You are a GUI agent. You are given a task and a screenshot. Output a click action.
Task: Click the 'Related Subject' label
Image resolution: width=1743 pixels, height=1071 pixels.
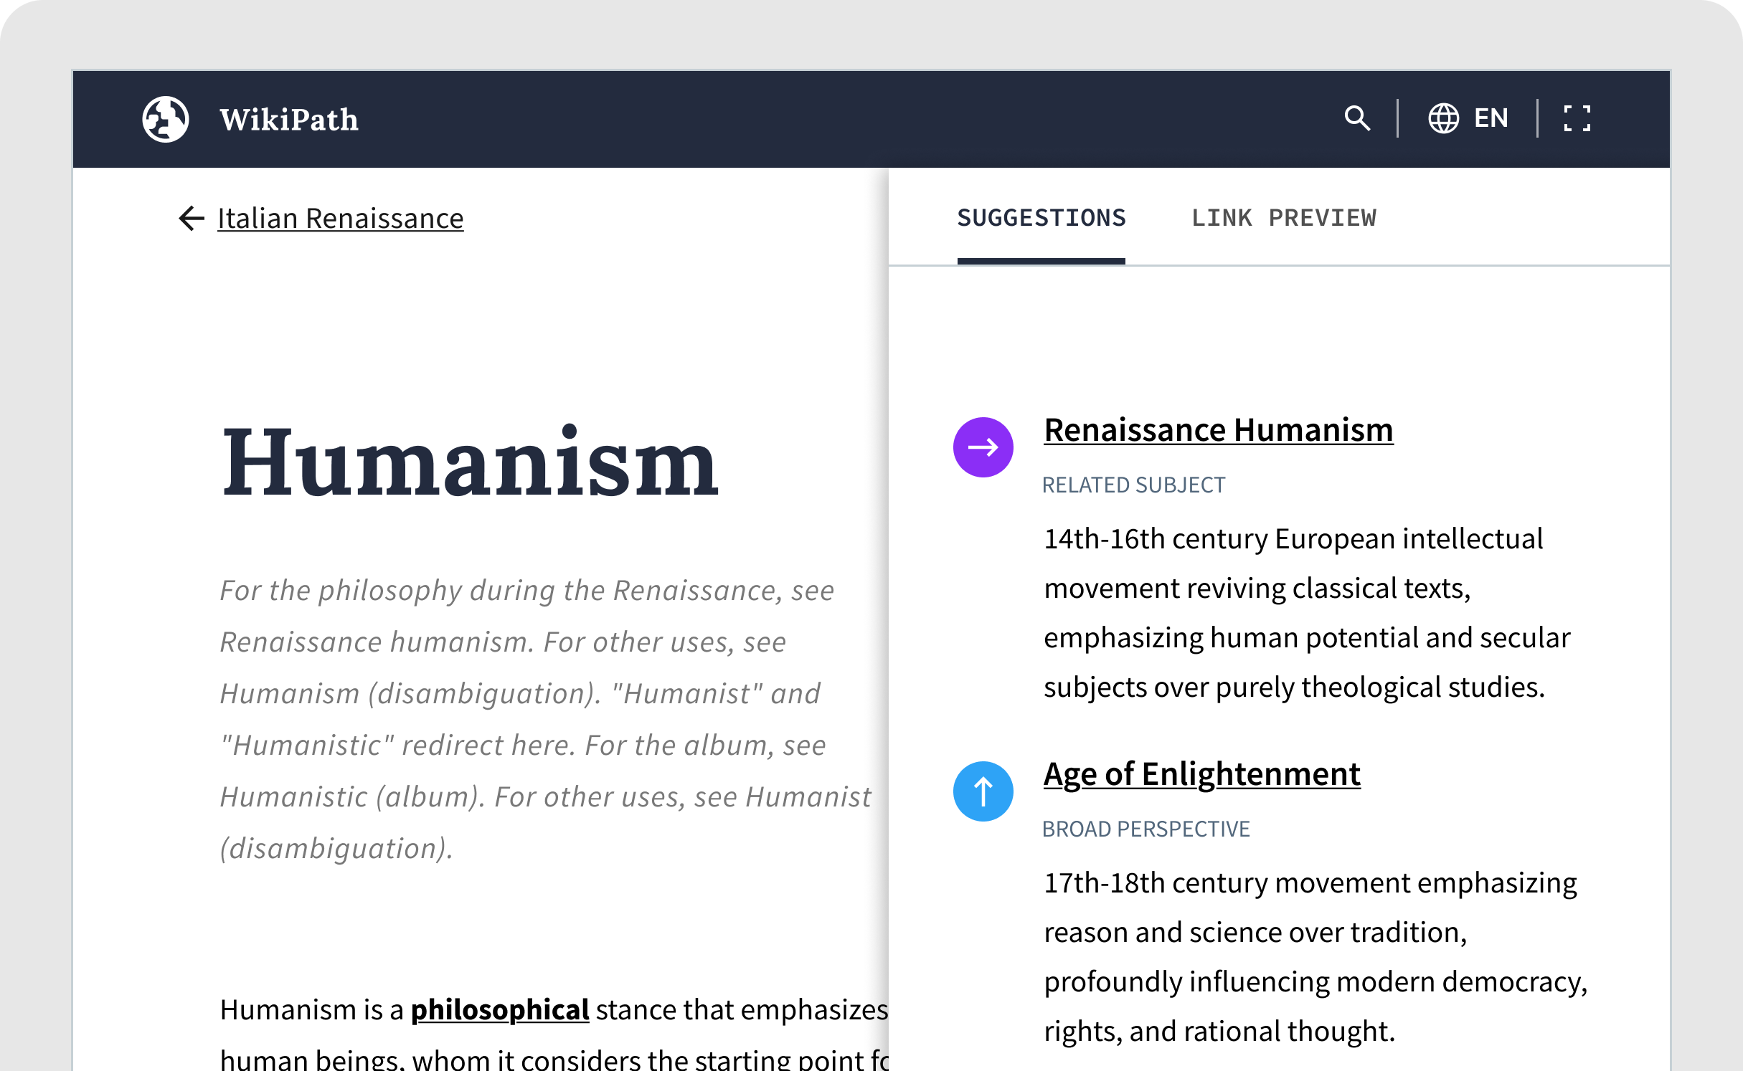1133,485
